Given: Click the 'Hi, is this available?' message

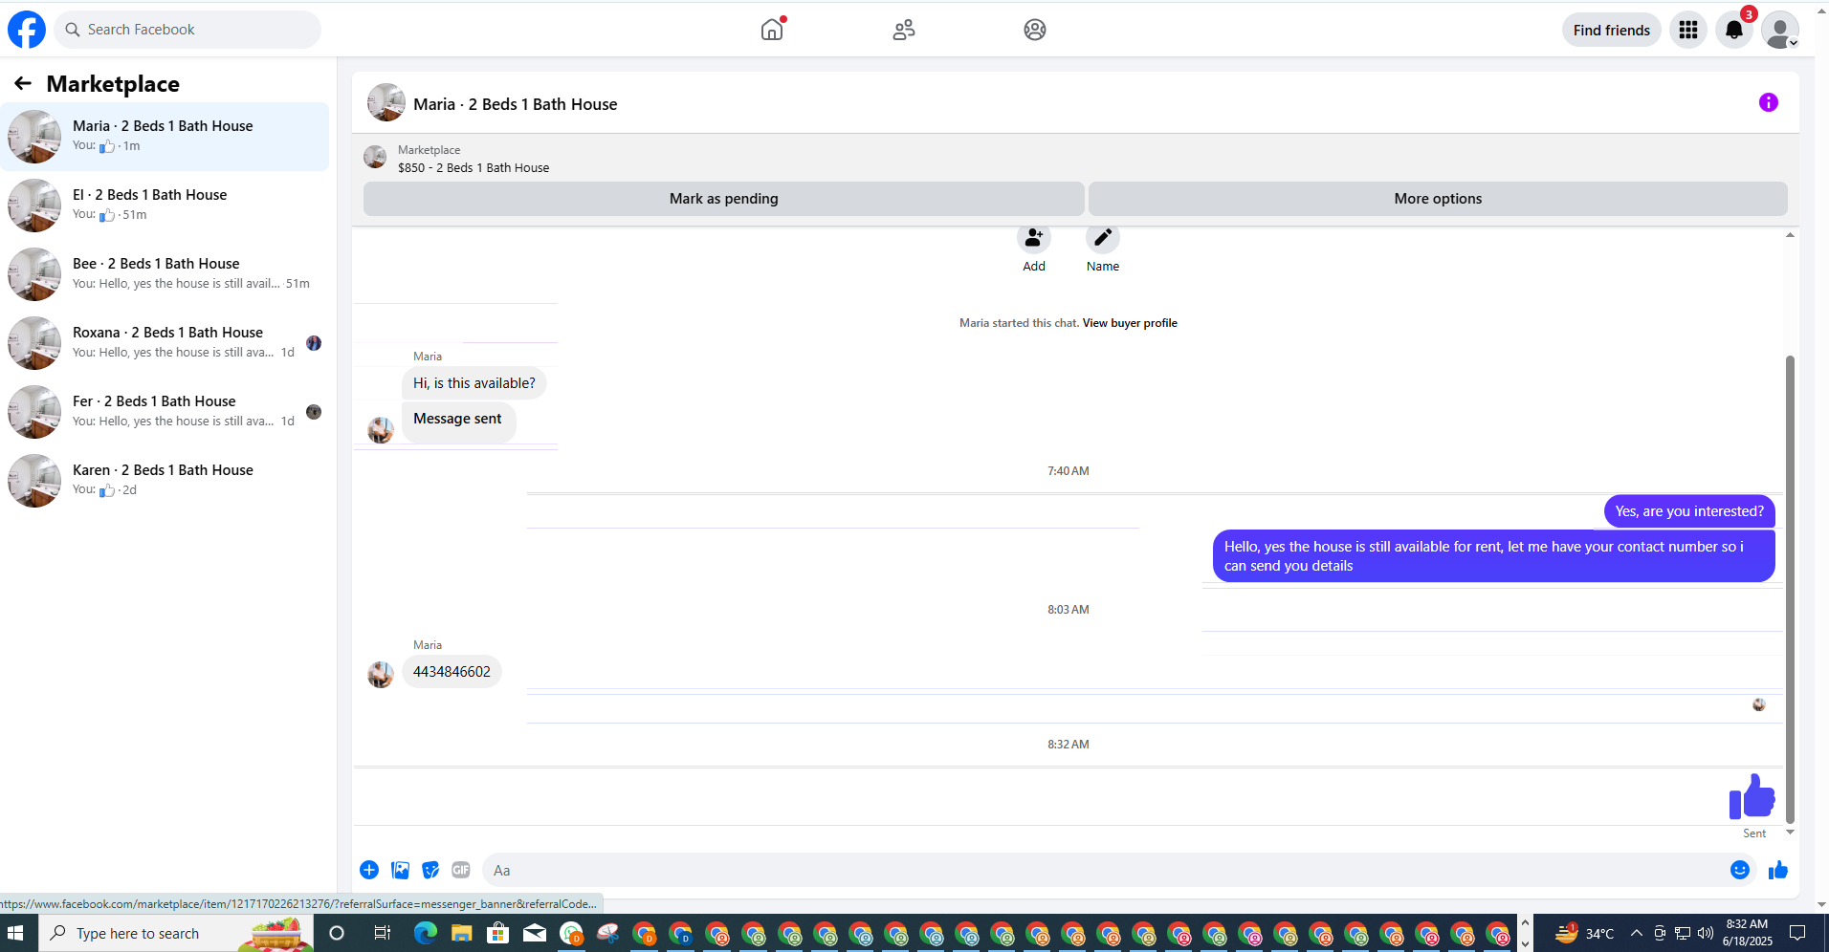Looking at the screenshot, I should click(474, 383).
